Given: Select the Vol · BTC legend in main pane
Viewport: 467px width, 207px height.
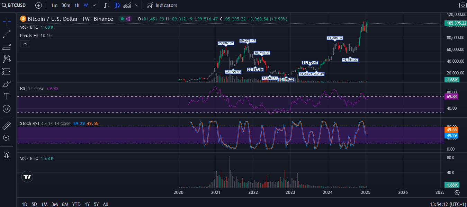Looking at the screenshot, I should (29, 27).
